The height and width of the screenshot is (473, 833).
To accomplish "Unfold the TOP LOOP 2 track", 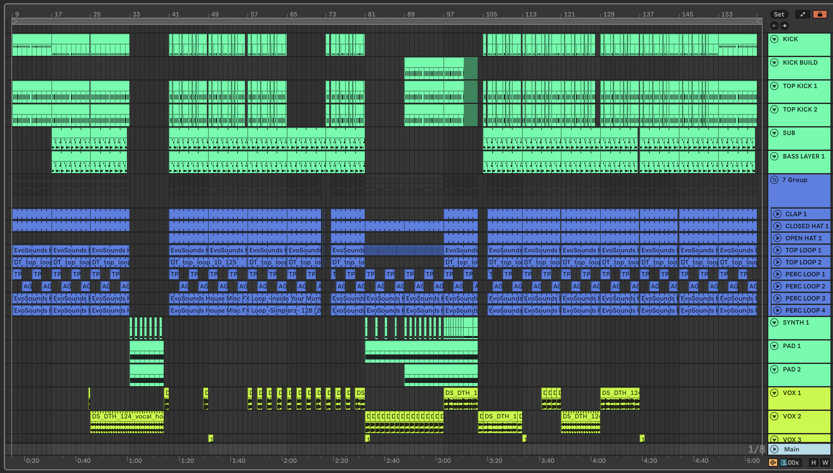I will pos(777,262).
